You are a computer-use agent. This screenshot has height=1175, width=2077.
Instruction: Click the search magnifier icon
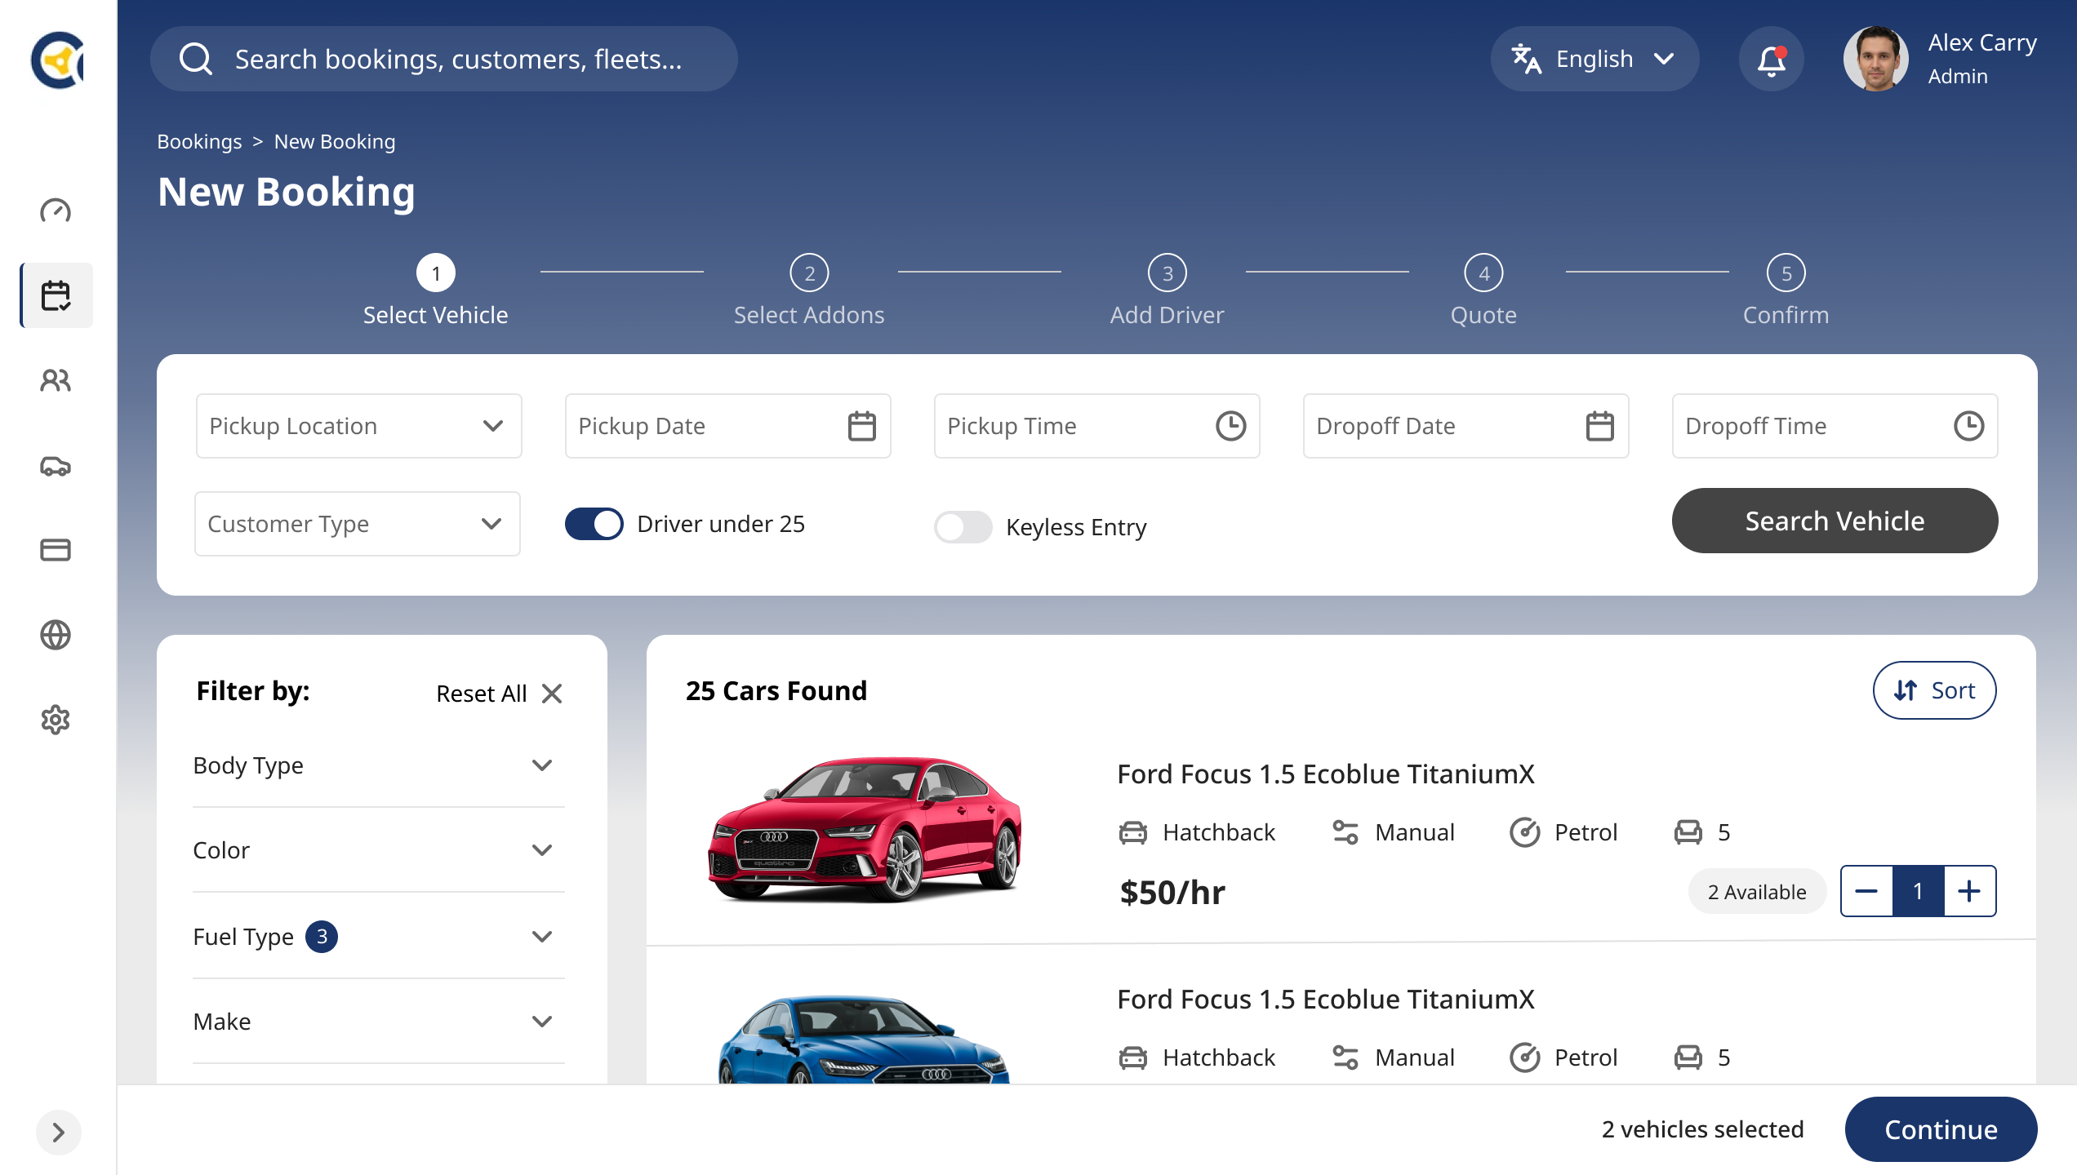196,59
